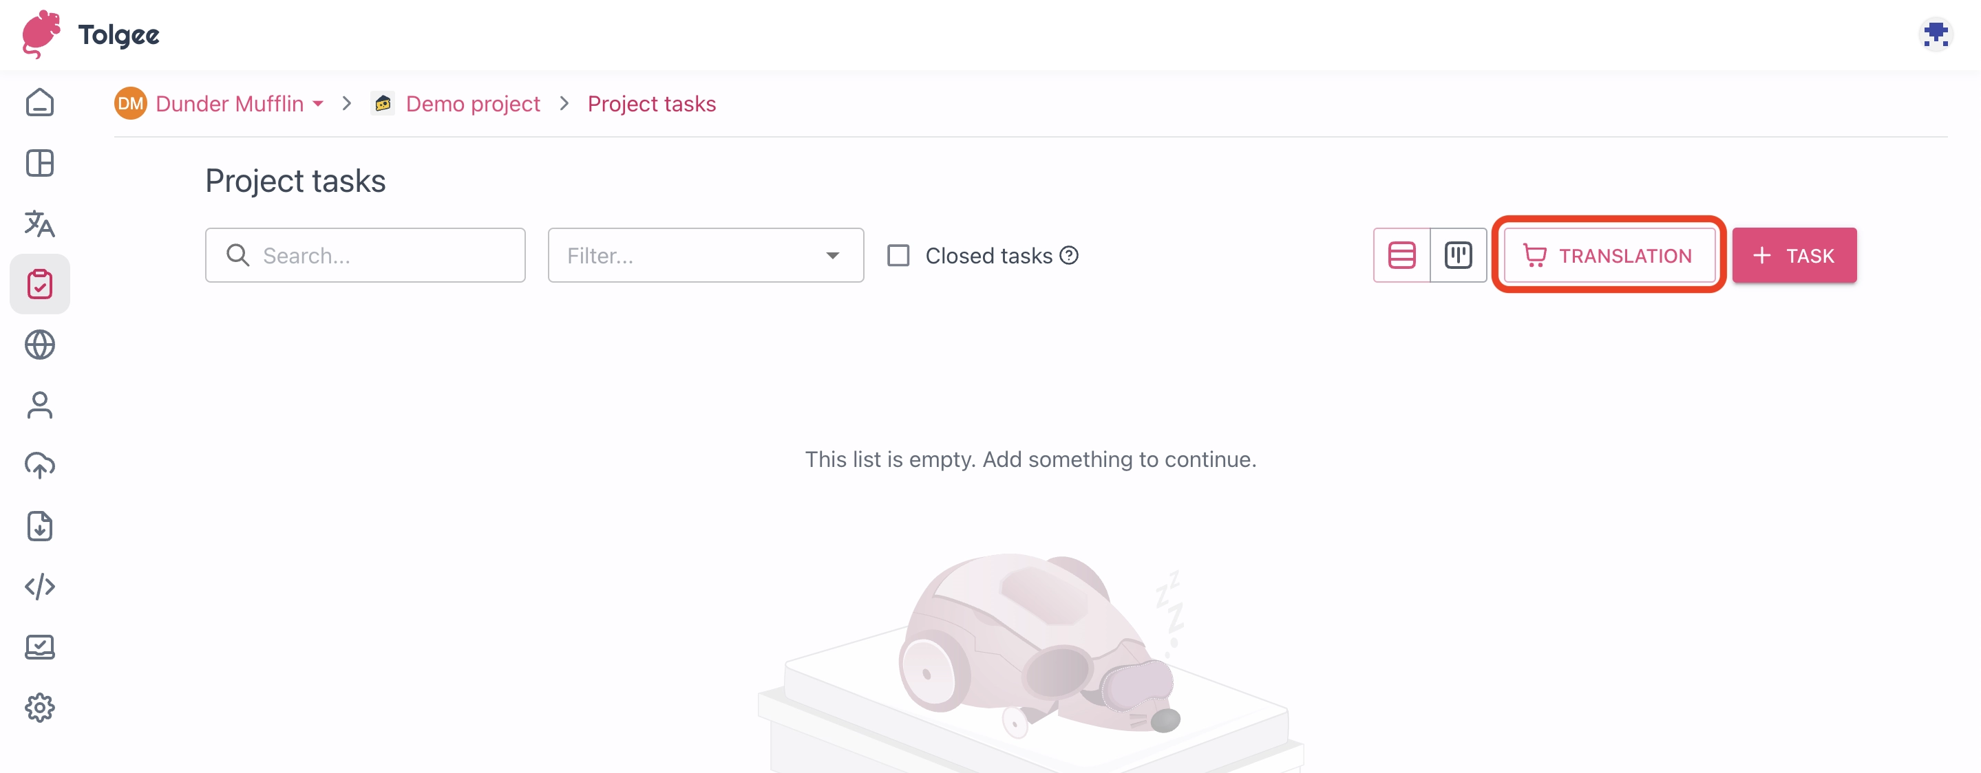Switch to list view layout toggle
The height and width of the screenshot is (773, 1981).
pos(1401,255)
